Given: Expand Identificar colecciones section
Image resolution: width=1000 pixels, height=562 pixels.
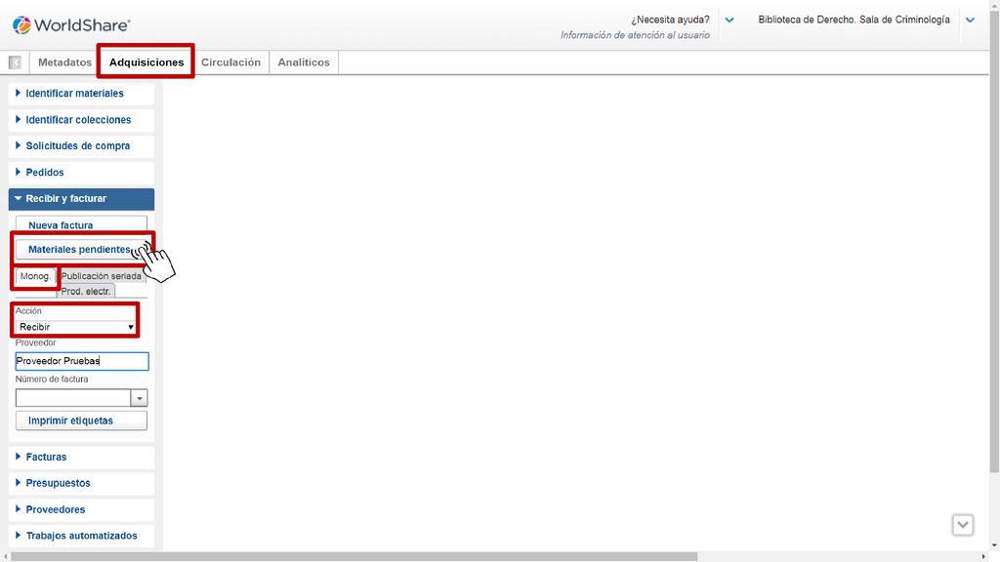Looking at the screenshot, I should click(x=82, y=120).
